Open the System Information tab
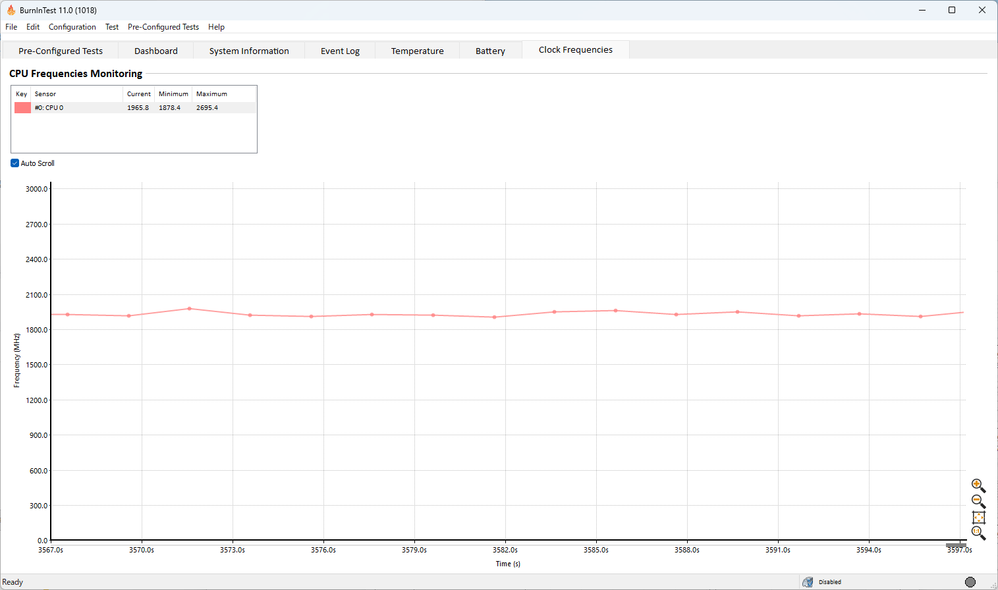998x590 pixels. tap(249, 51)
